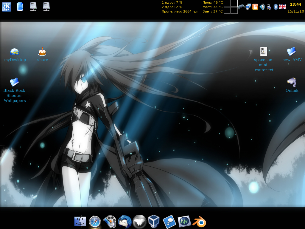The width and height of the screenshot is (305, 229).
Task: Click the tray icon between speaker and Bluetooth
Action: tap(269, 7)
